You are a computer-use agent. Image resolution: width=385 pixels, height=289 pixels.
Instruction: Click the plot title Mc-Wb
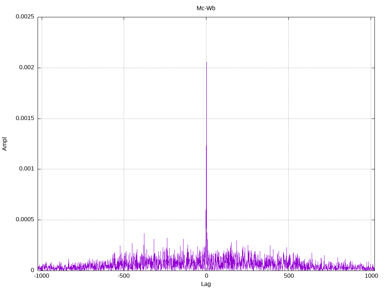pyautogui.click(x=206, y=8)
